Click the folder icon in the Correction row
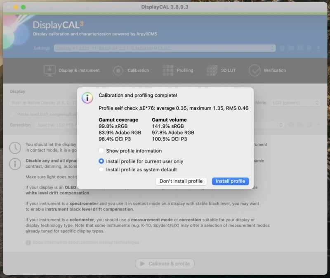Viewport: 330px width, 278px height. [x=300, y=125]
